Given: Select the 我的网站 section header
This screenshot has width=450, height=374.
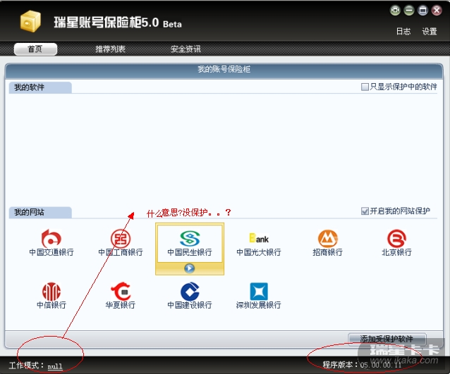Looking at the screenshot, I should point(40,213).
